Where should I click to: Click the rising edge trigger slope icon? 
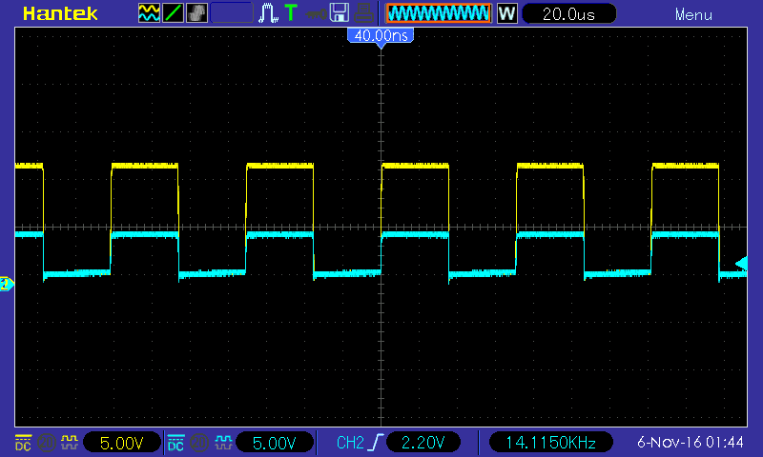click(x=376, y=443)
